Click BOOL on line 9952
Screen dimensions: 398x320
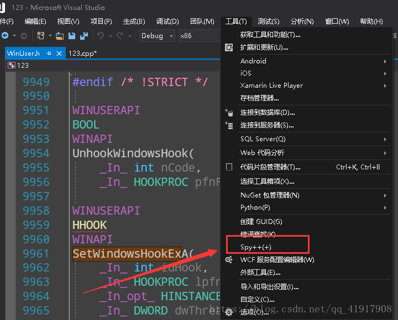click(x=86, y=125)
